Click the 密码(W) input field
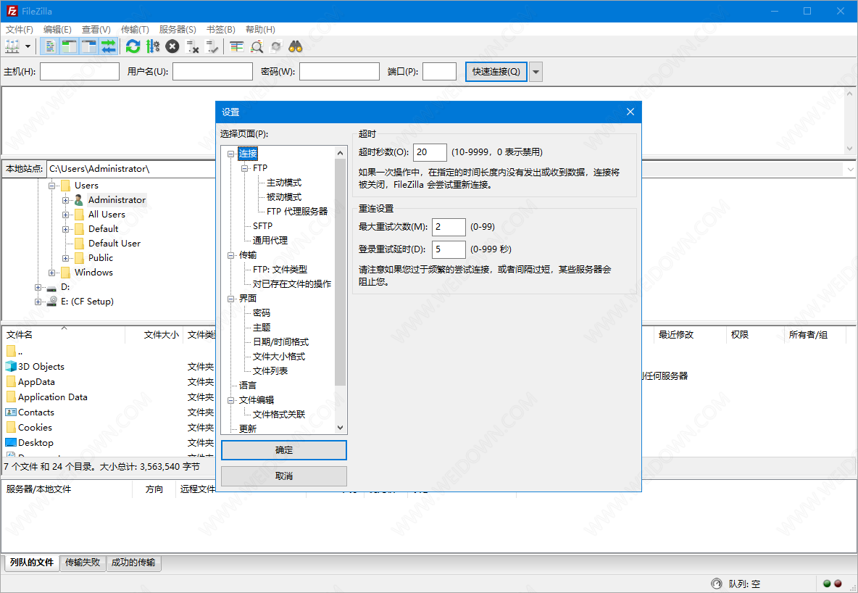 tap(339, 72)
